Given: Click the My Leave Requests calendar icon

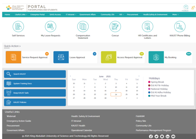Looking at the screenshot, I should point(50,26).
